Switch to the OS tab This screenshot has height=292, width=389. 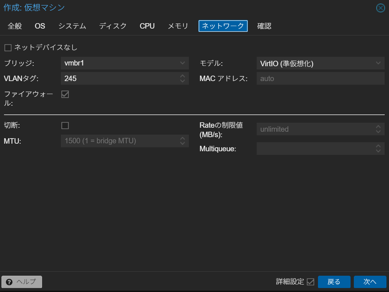pyautogui.click(x=40, y=26)
